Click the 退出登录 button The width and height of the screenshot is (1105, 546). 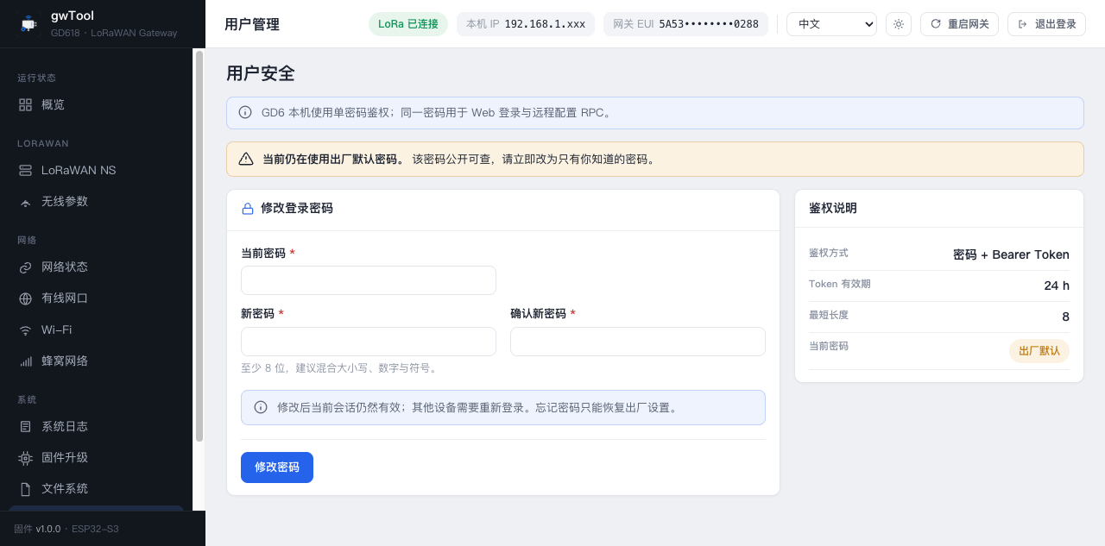(x=1046, y=24)
